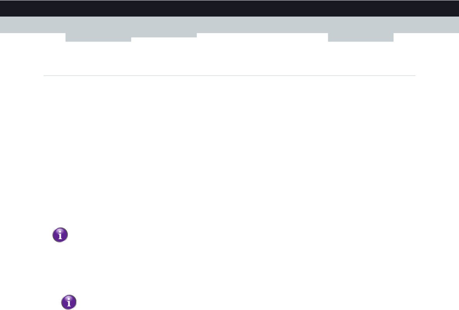The image size is (459, 310).
Task: Click the thin horizontal divider line
Action: click(x=229, y=76)
